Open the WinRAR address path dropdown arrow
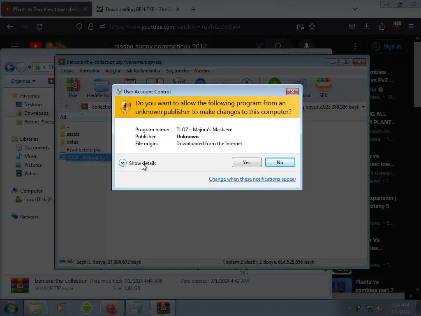This screenshot has width=421, height=316. click(x=363, y=107)
